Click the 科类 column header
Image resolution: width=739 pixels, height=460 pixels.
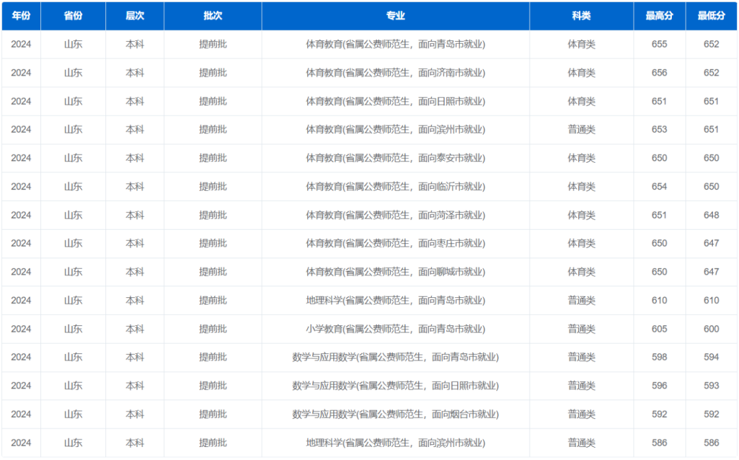point(582,16)
